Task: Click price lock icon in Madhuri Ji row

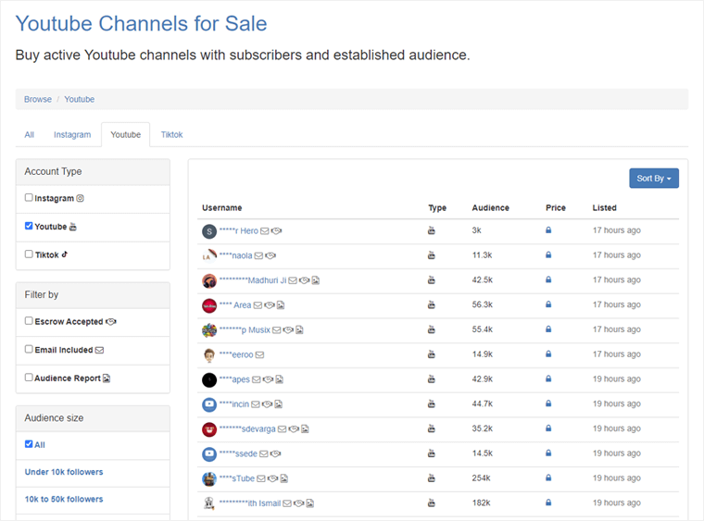Action: click(548, 279)
